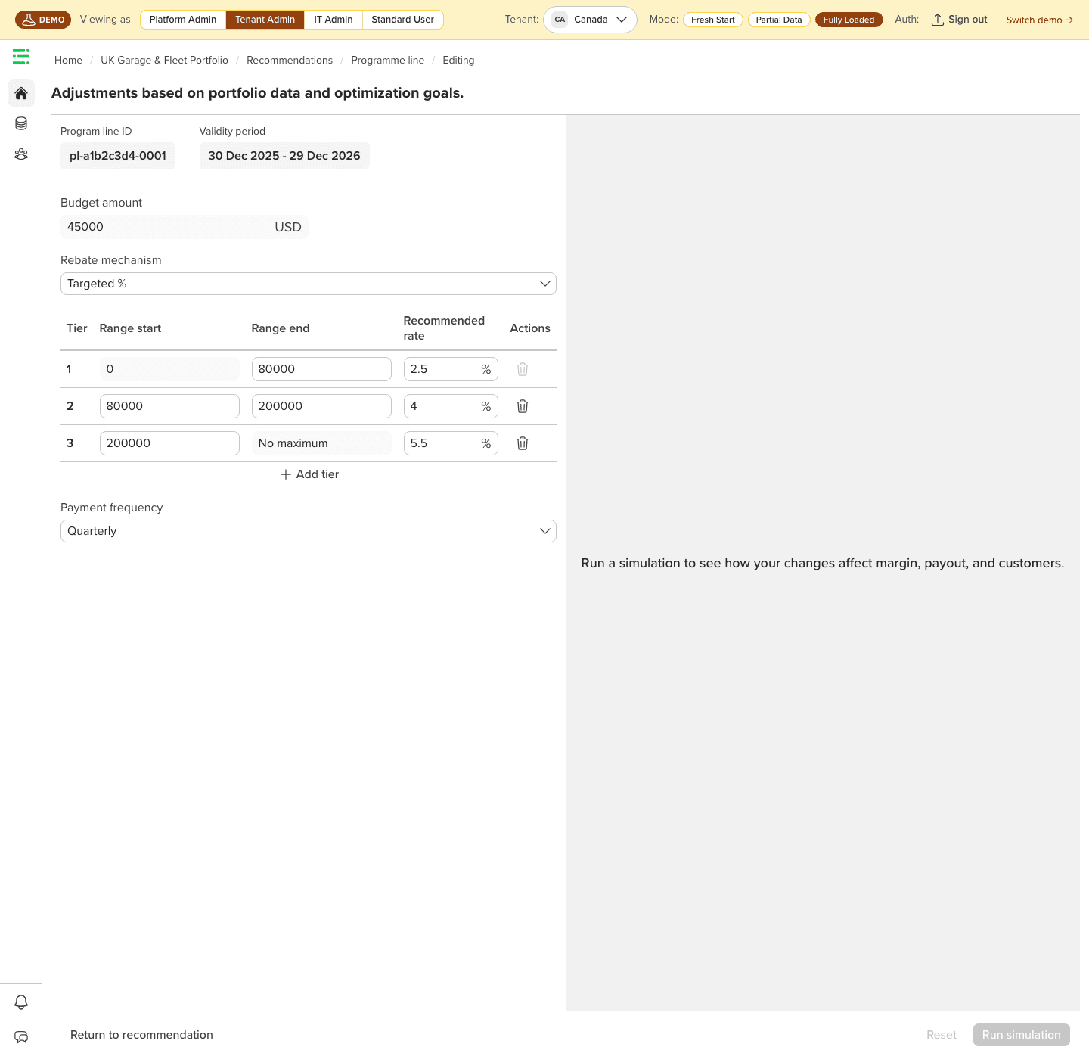Click the tier 3 rate field 5.5
Screen dimensions: 1089x1059
point(451,443)
